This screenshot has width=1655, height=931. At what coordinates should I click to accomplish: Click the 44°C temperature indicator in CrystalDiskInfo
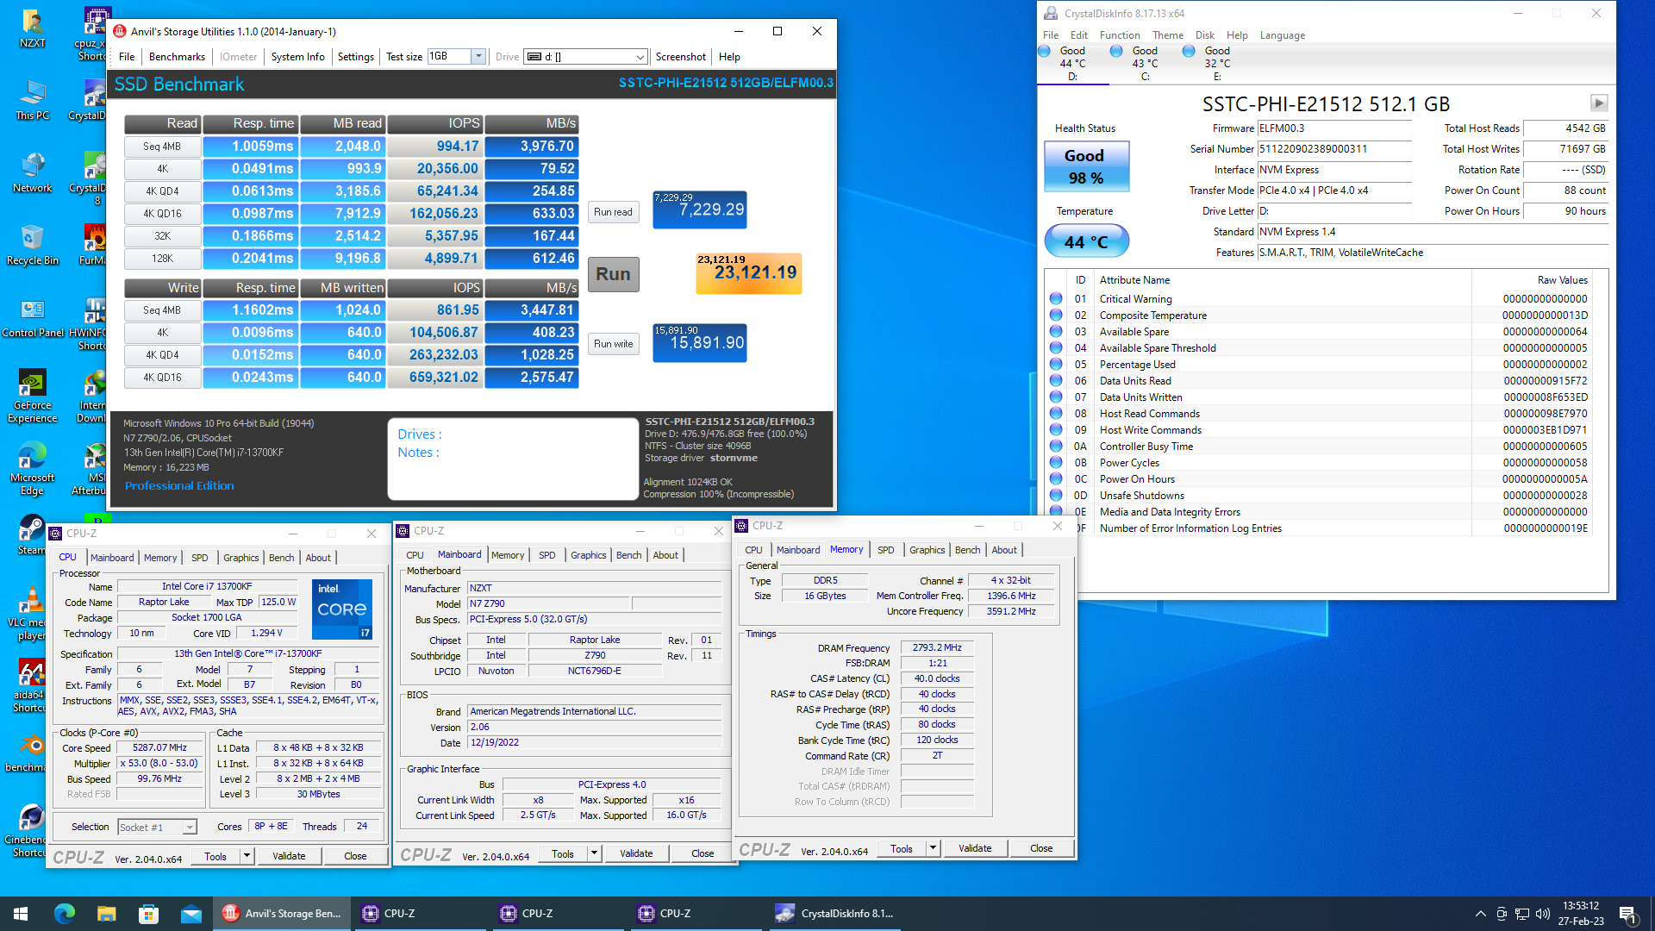point(1085,241)
